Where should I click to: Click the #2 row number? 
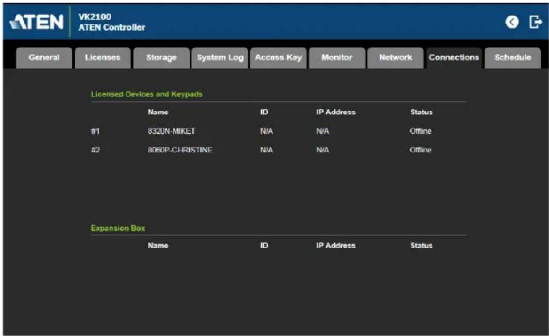(95, 150)
